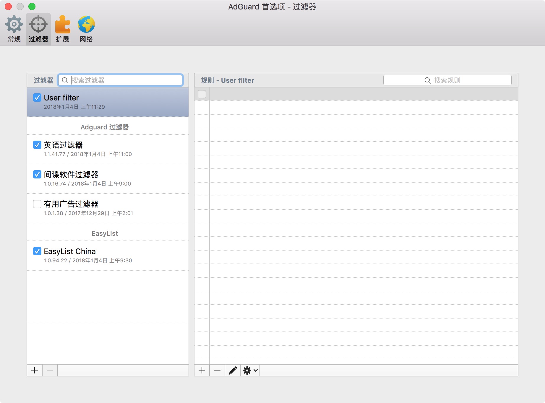Toggle the EasyList China checkbox

coord(37,251)
